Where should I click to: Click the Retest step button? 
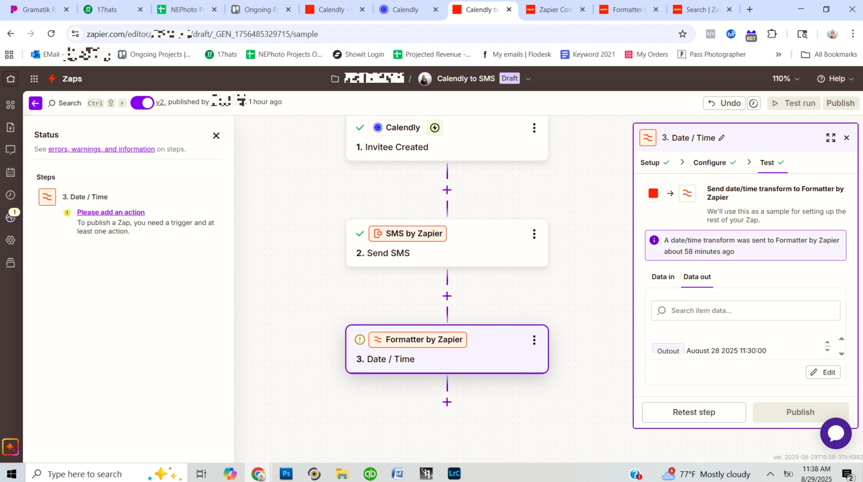tap(694, 412)
